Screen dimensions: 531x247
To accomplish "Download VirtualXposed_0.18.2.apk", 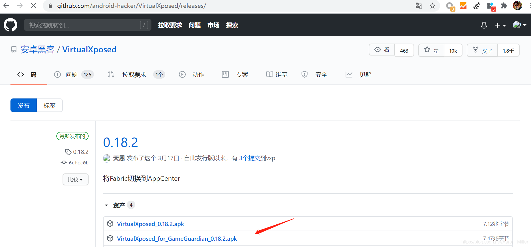I will tap(151, 224).
